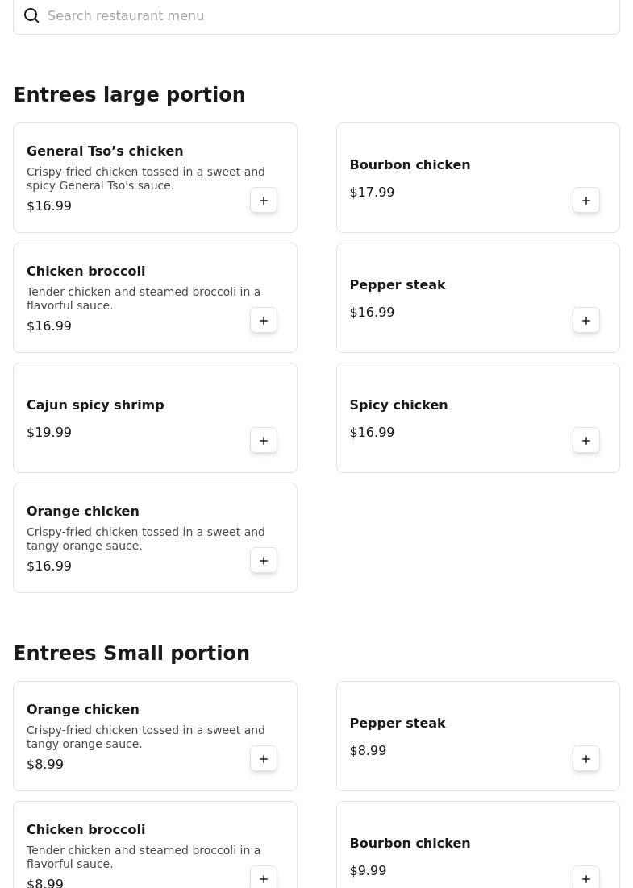Viewport: 633px width, 888px height.
Task: Click the Entrees Small portion heading
Action: coord(131,654)
